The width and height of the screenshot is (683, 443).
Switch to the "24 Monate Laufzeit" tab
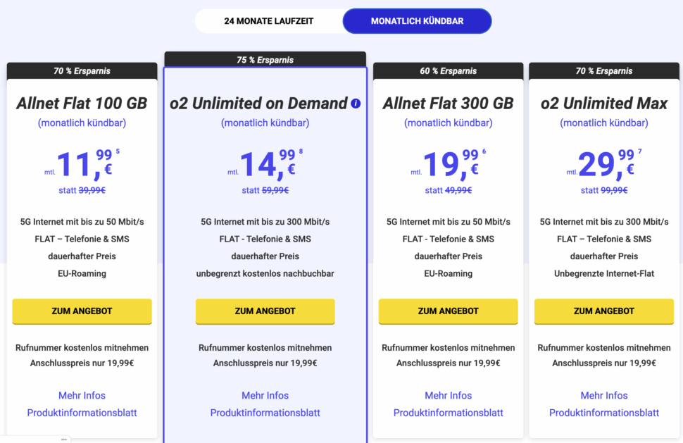click(x=270, y=20)
